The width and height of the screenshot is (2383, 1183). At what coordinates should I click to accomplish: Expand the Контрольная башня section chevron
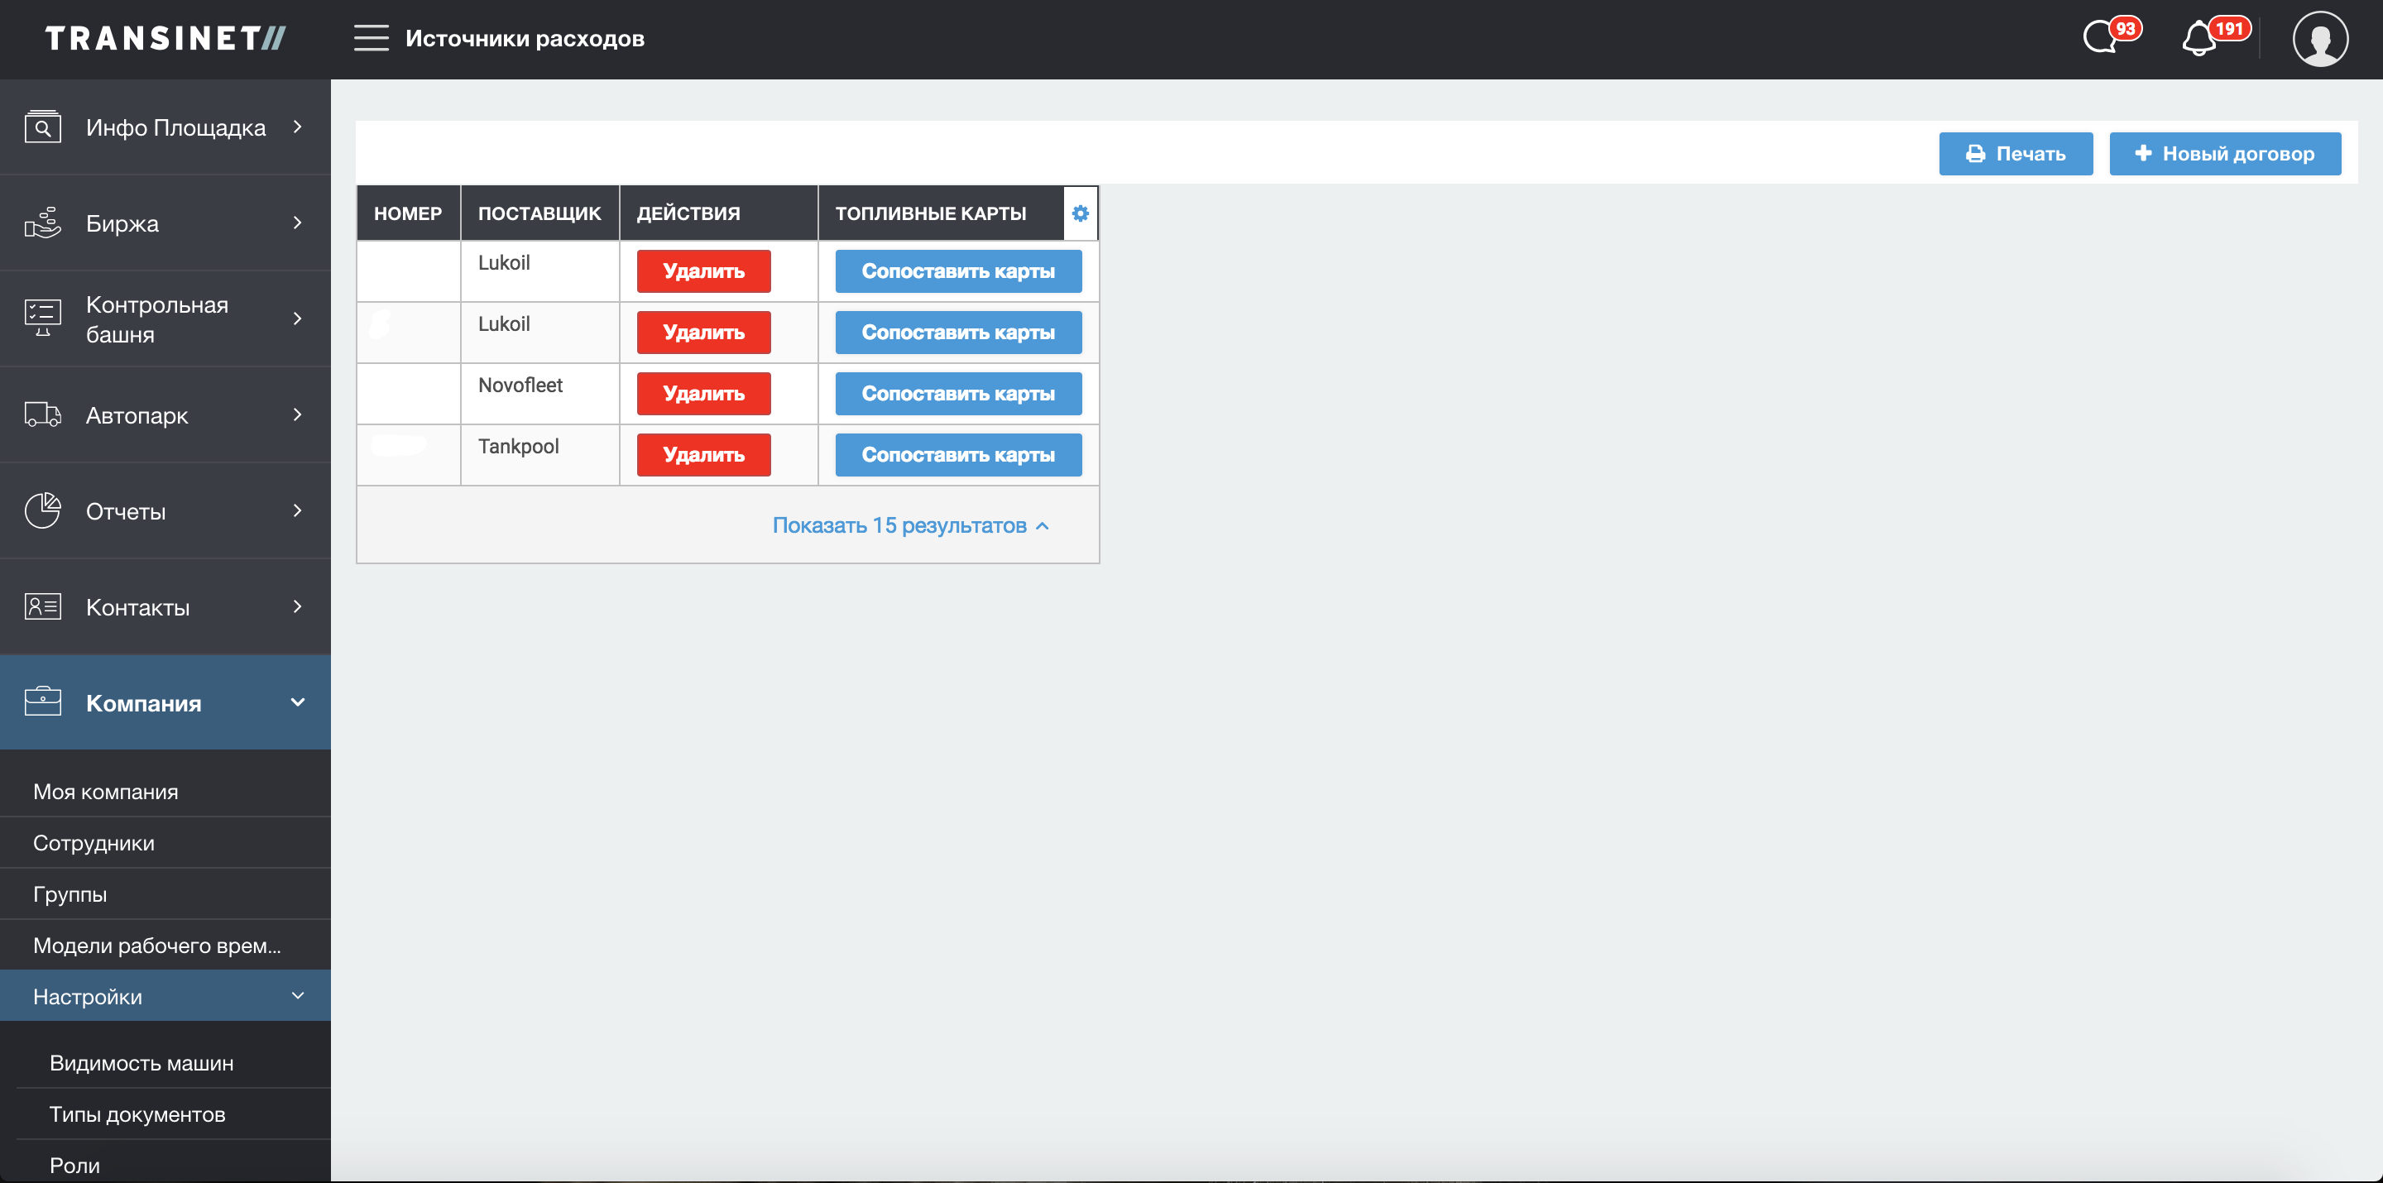[x=297, y=318]
